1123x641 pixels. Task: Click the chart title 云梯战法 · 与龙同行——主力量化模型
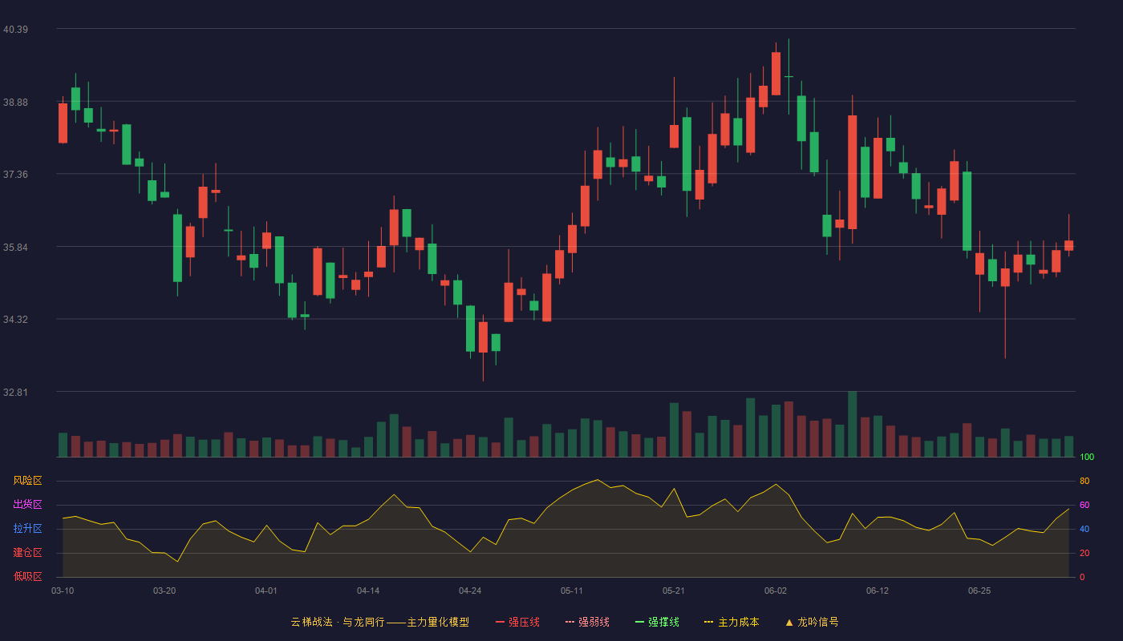pyautogui.click(x=379, y=622)
